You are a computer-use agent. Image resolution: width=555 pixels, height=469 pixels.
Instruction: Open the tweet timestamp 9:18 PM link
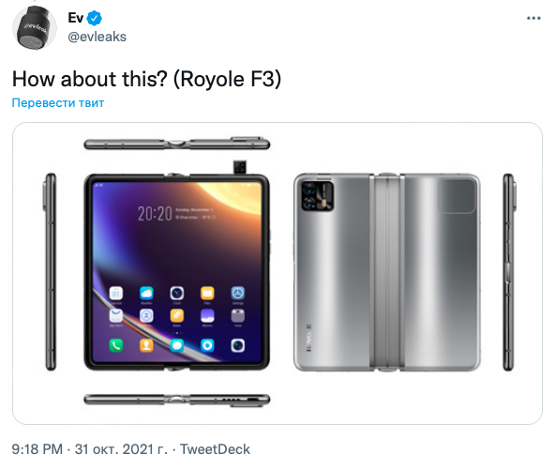tap(37, 449)
